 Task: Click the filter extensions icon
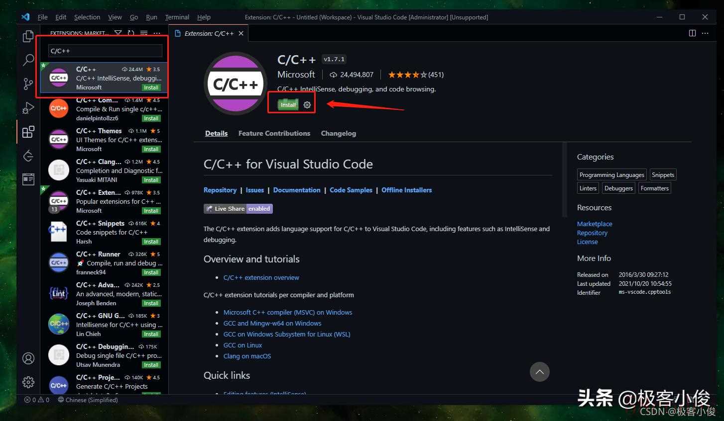click(118, 33)
